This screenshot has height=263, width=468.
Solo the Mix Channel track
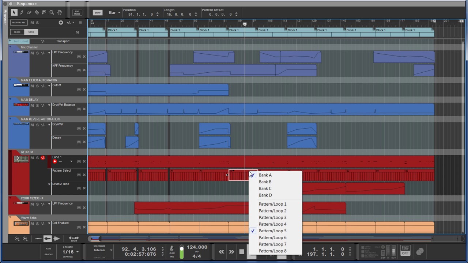pyautogui.click(x=37, y=53)
